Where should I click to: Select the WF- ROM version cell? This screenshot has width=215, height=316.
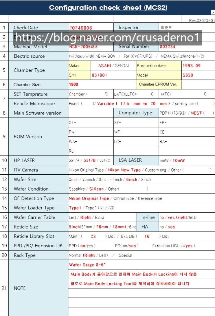[x=136, y=132]
